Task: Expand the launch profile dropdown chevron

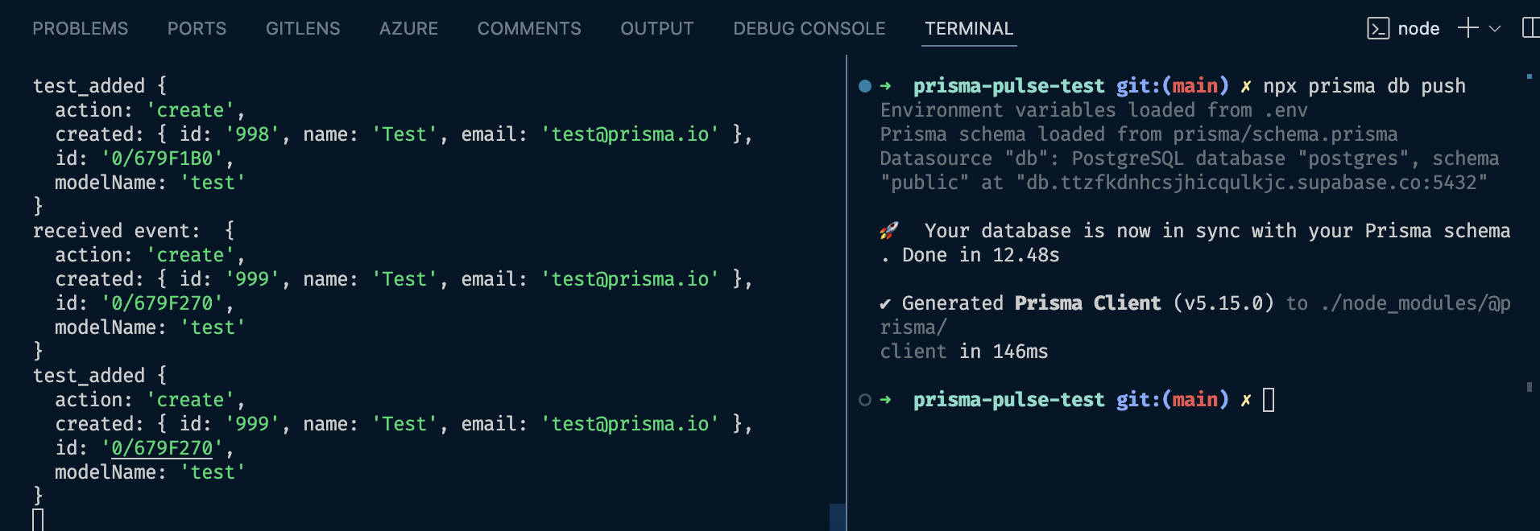Action: [1495, 29]
